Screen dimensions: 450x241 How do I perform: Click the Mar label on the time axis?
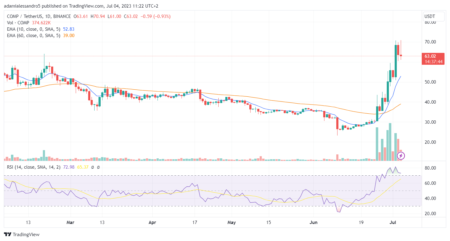pyautogui.click(x=71, y=222)
